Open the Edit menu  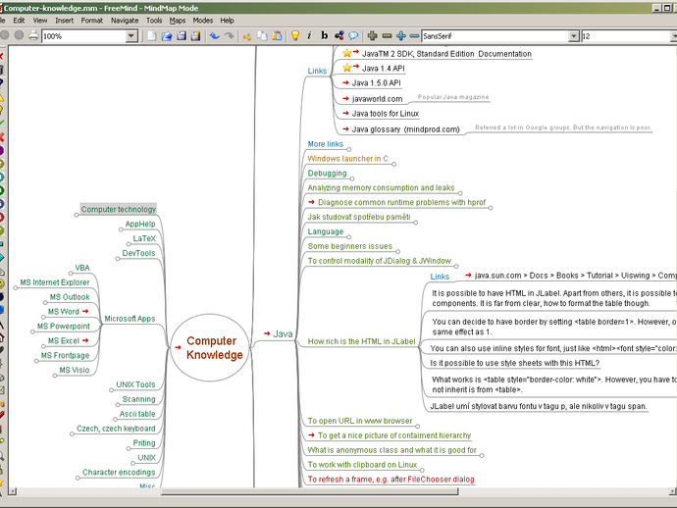[x=19, y=21]
